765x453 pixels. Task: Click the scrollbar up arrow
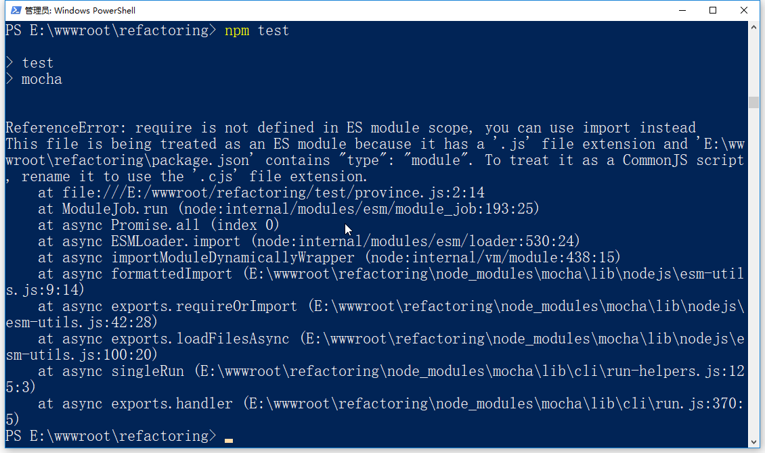[753, 27]
